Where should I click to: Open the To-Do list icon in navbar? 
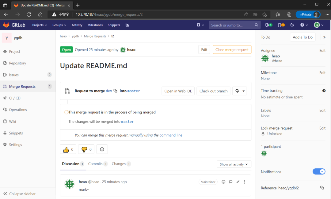click(x=292, y=25)
